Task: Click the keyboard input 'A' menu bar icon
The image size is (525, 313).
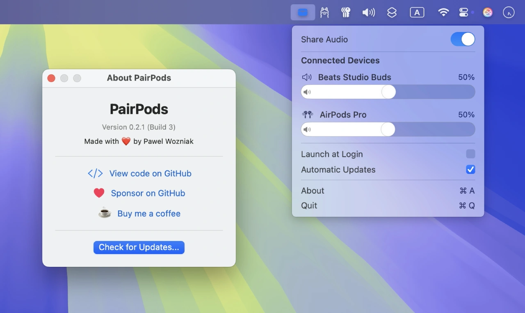Action: [417, 12]
